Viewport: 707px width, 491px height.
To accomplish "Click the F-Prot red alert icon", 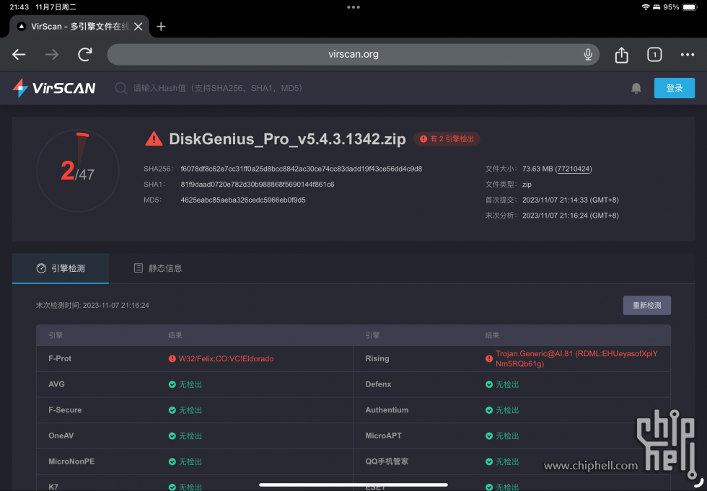I will pos(172,358).
